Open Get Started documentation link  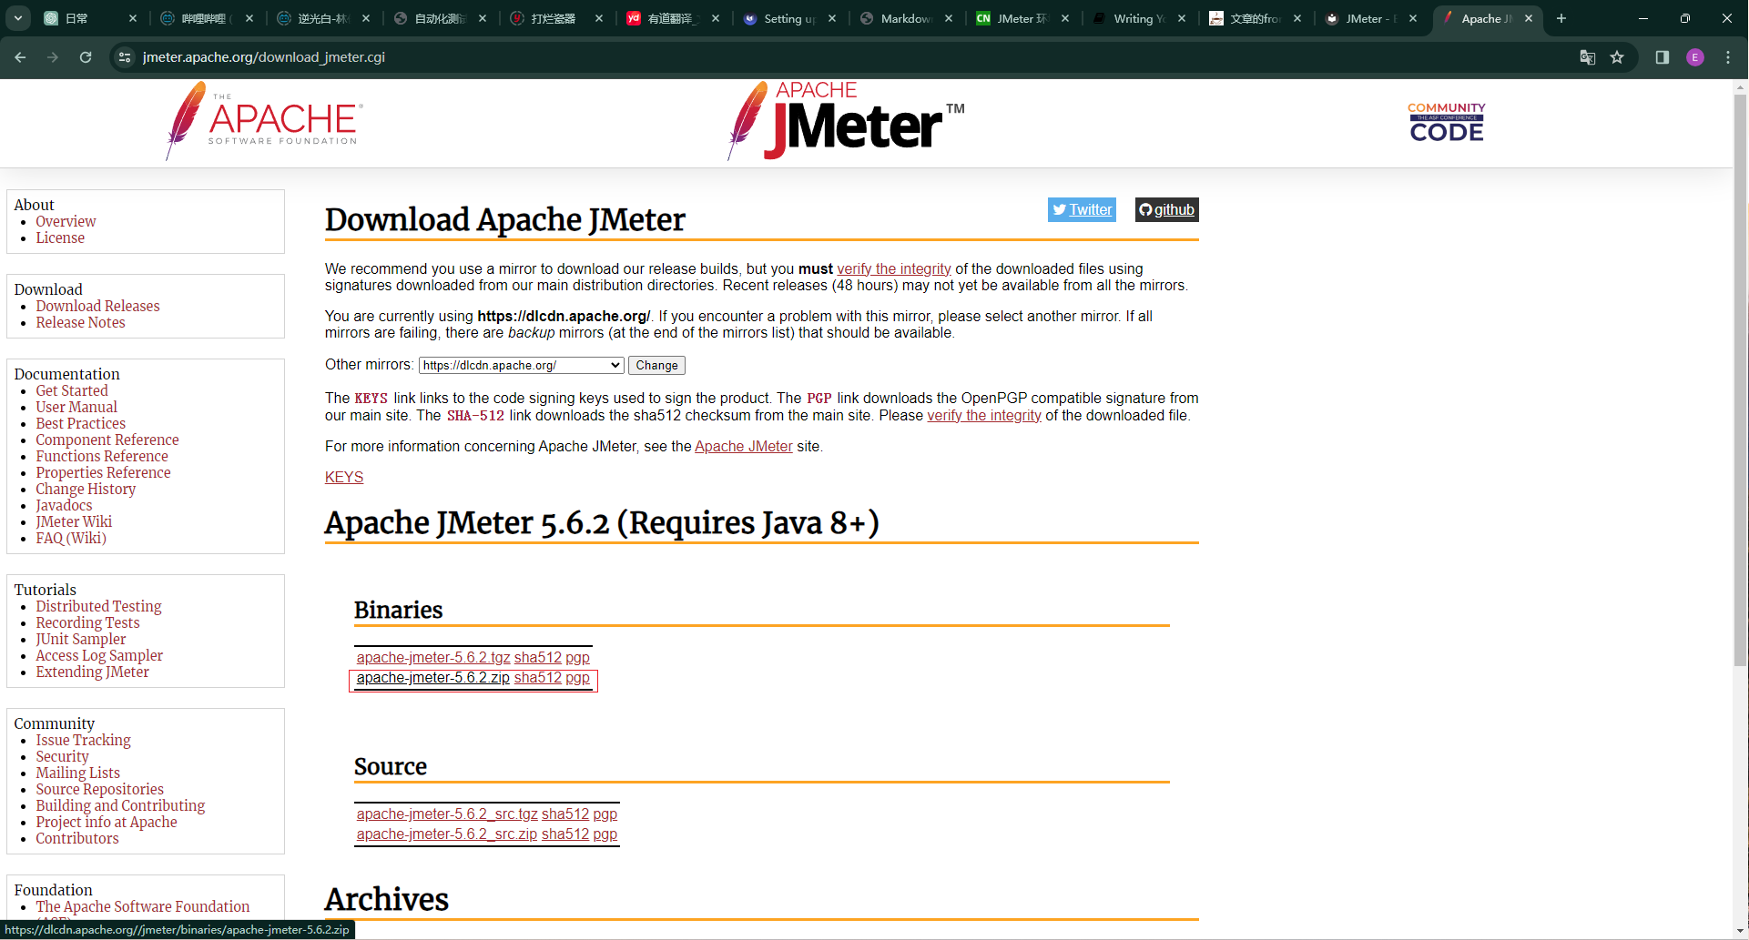point(72,390)
